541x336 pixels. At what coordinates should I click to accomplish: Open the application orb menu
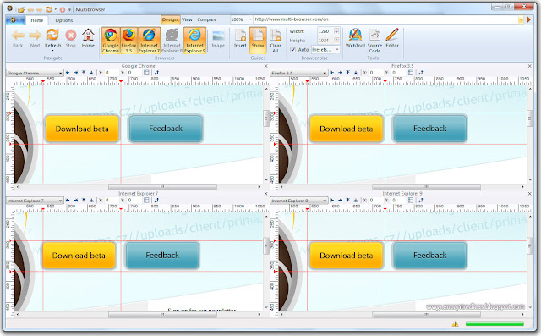14,20
